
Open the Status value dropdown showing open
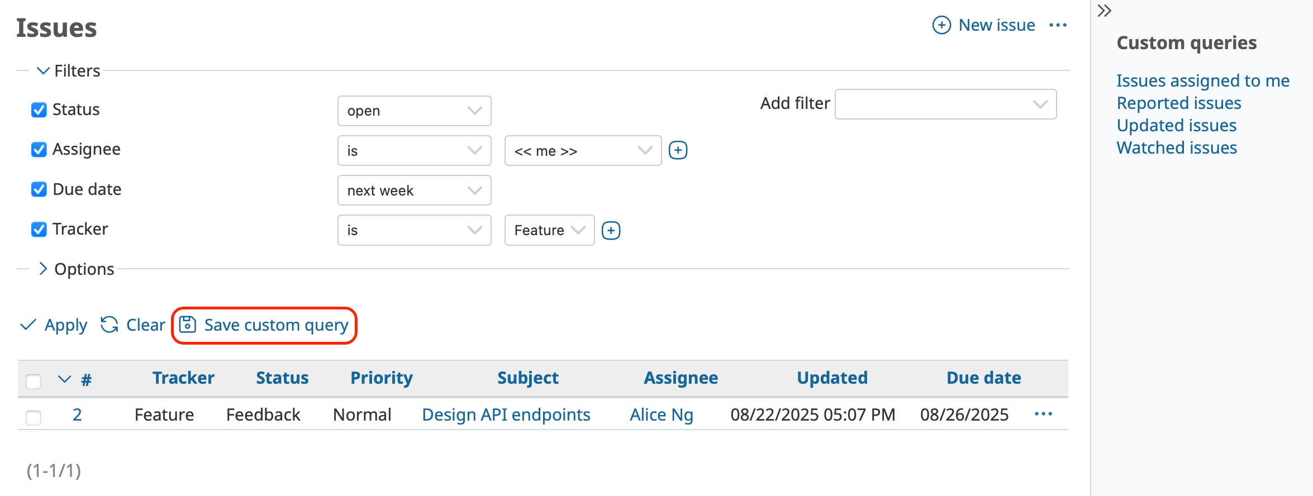(414, 111)
